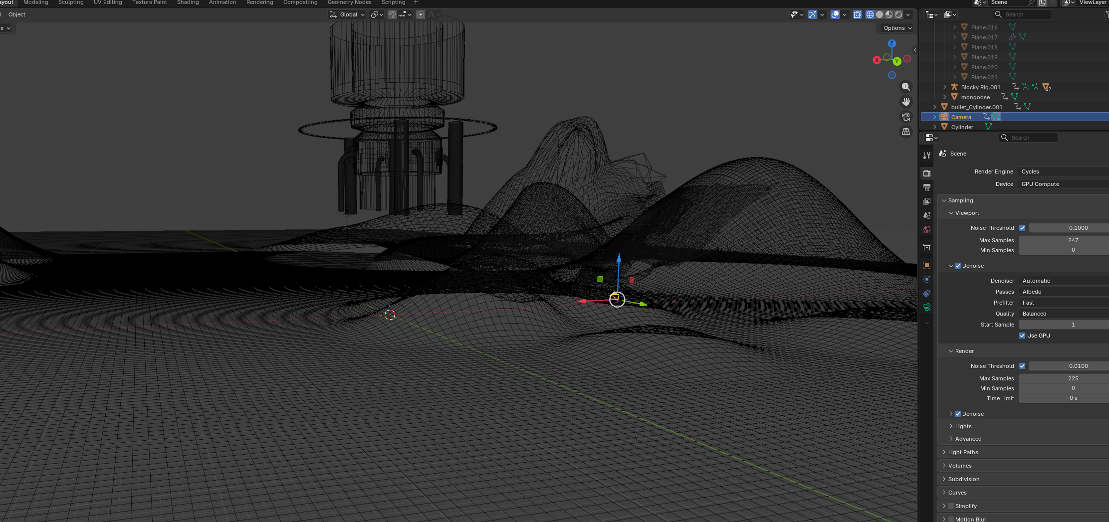Click the Options button in viewport
Viewport: 1109px width, 522px height.
point(897,28)
